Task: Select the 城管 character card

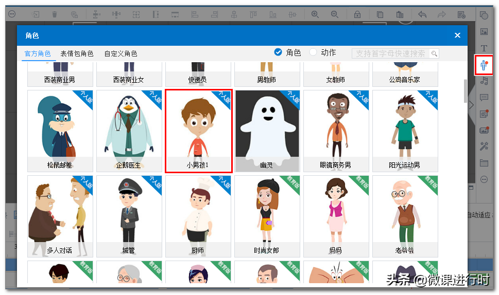Action: pos(129,216)
